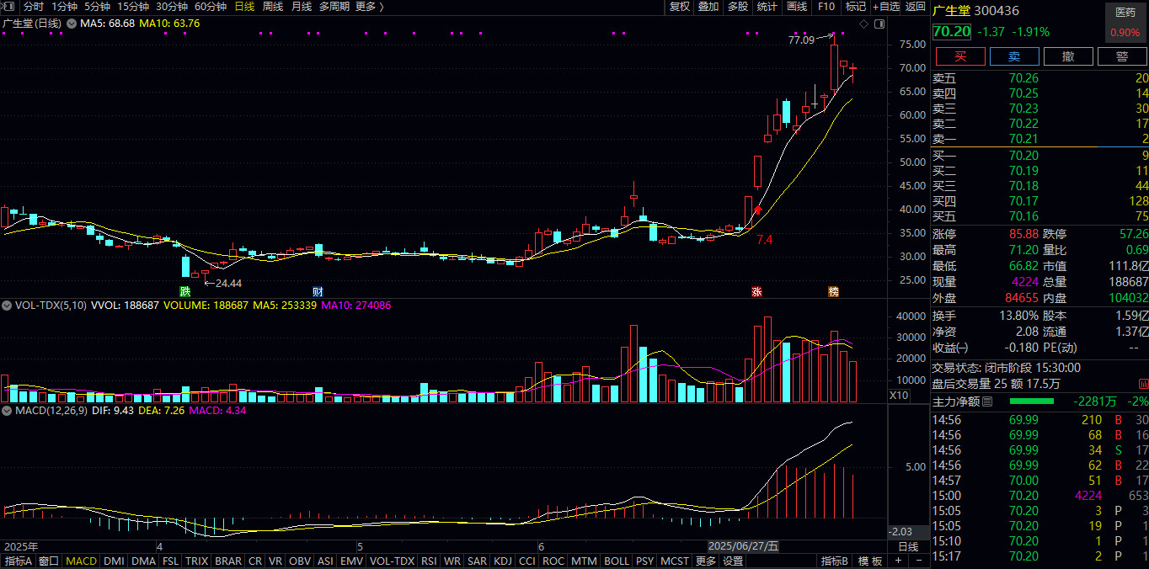The width and height of the screenshot is (1149, 569).
Task: Expand the 更多 periods menu at top
Action: point(369,7)
